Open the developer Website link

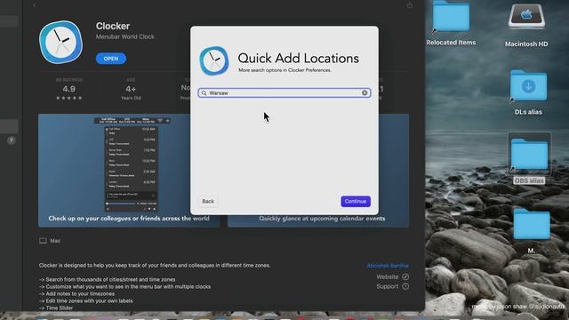coord(388,276)
